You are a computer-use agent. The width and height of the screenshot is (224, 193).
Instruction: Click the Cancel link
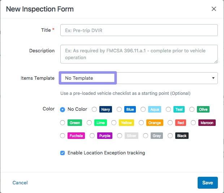[x=20, y=183]
